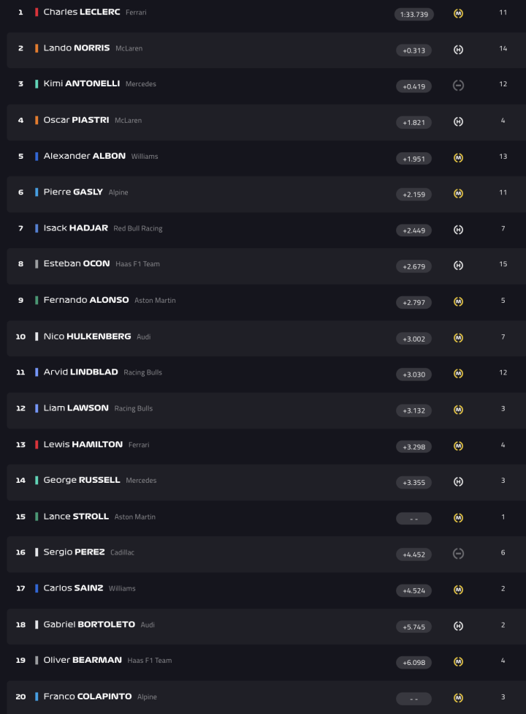Click the hard tyre icon beside Oscar Piastri
The width and height of the screenshot is (526, 714).
[x=458, y=121]
